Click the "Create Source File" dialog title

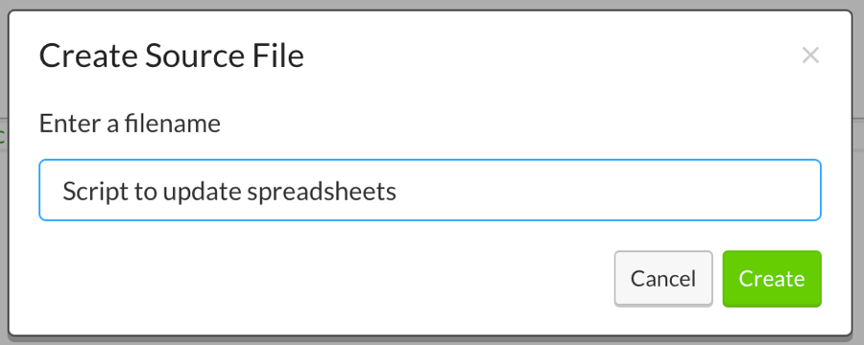172,57
